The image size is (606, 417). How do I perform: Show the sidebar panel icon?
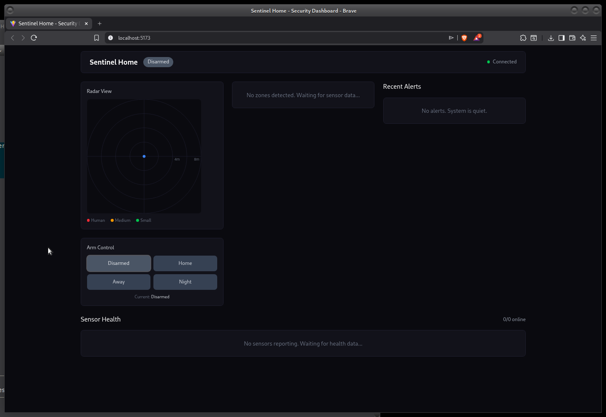pos(562,38)
